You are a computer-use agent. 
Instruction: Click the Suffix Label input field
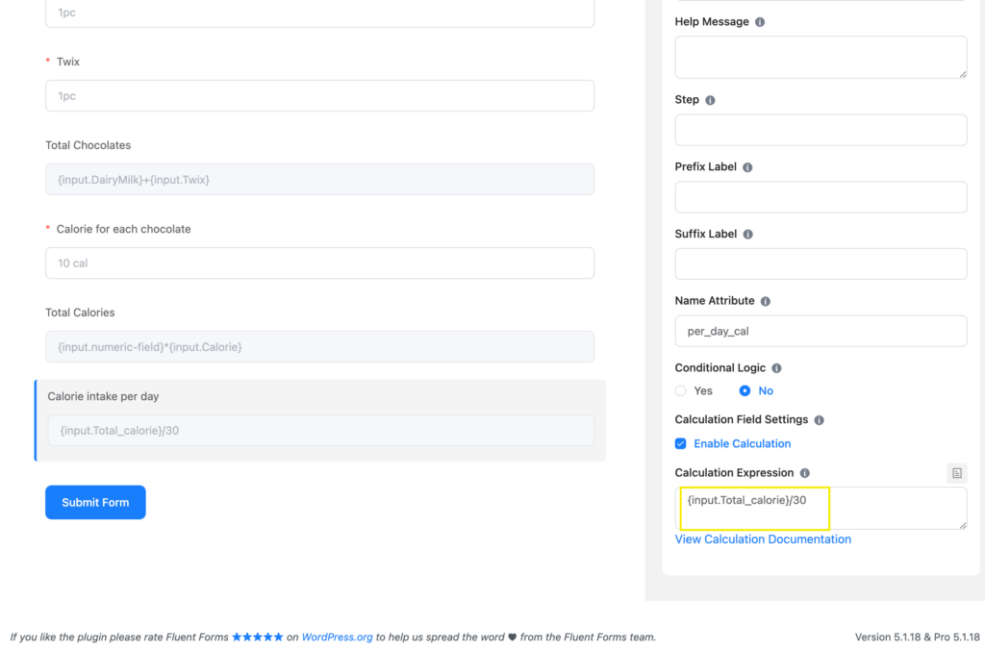(x=821, y=263)
